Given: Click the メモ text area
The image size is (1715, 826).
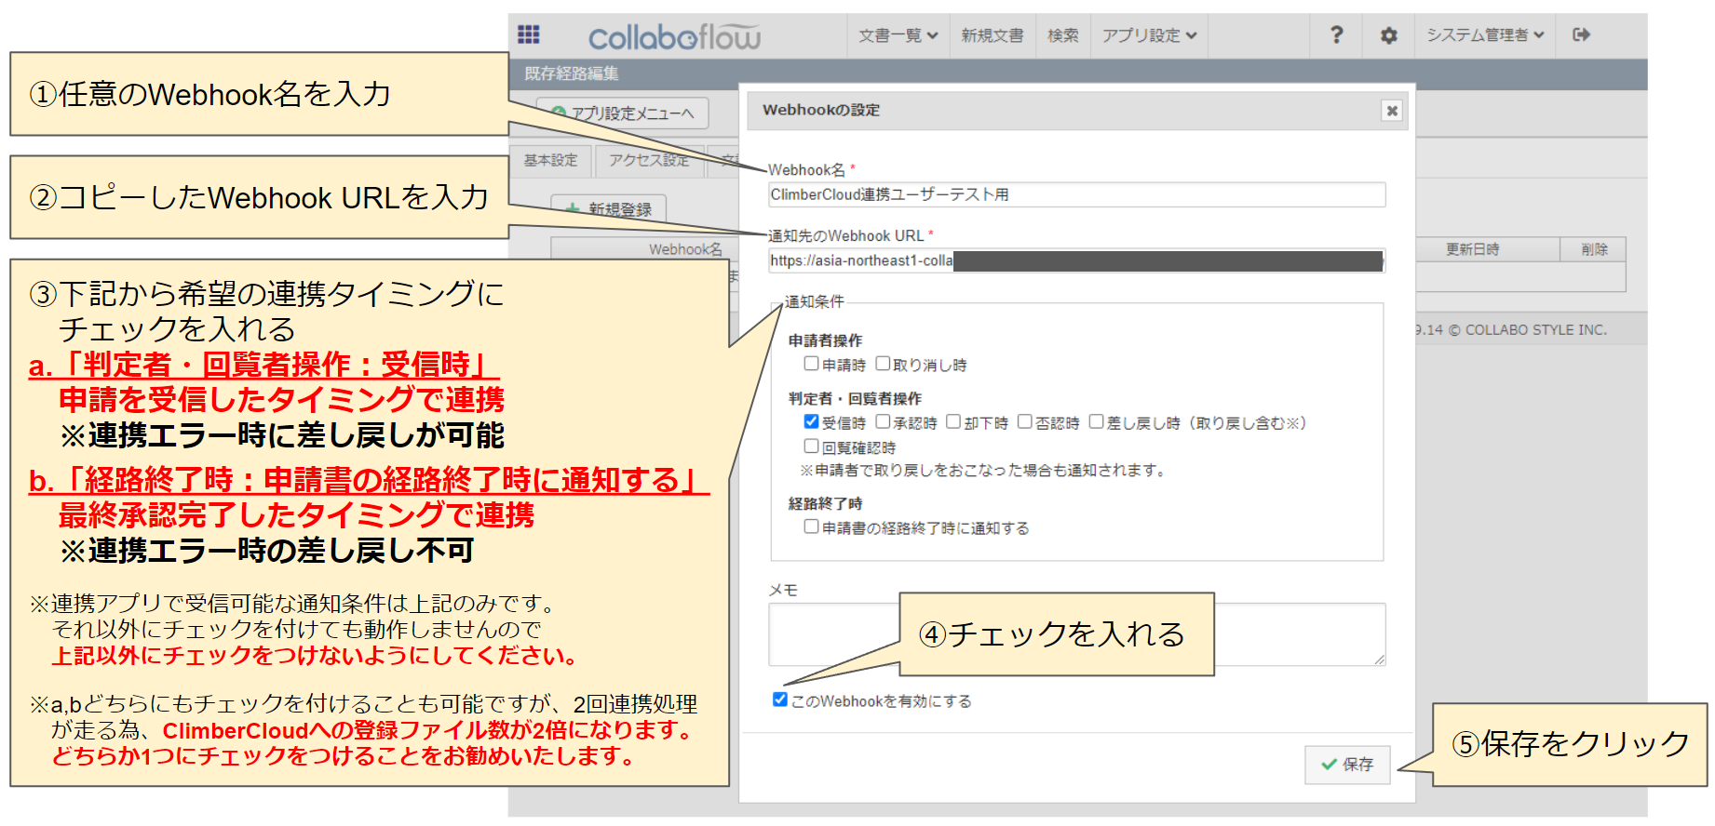Looking at the screenshot, I should (1076, 634).
